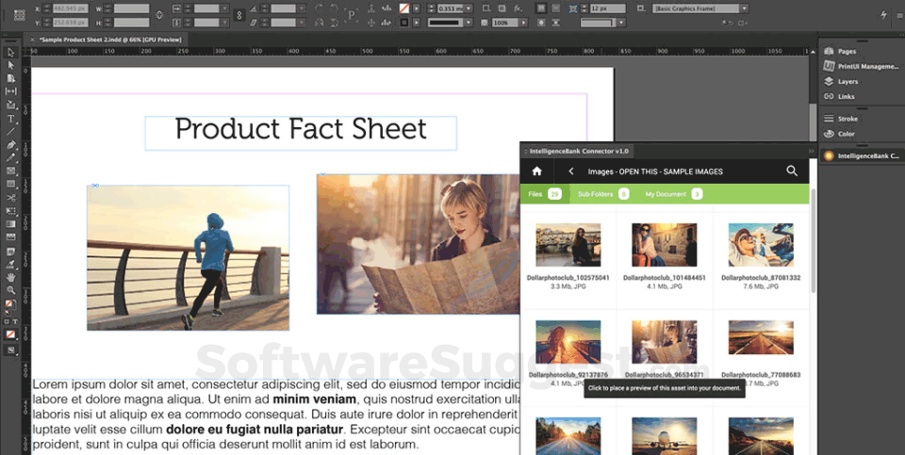Image resolution: width=905 pixels, height=455 pixels.
Task: Select the Gradient Feather tool
Action: [x=11, y=237]
